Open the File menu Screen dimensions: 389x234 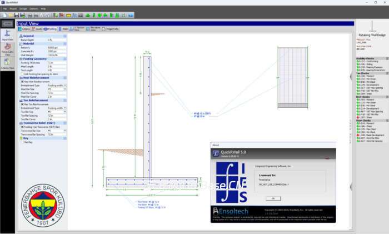pos(4,9)
